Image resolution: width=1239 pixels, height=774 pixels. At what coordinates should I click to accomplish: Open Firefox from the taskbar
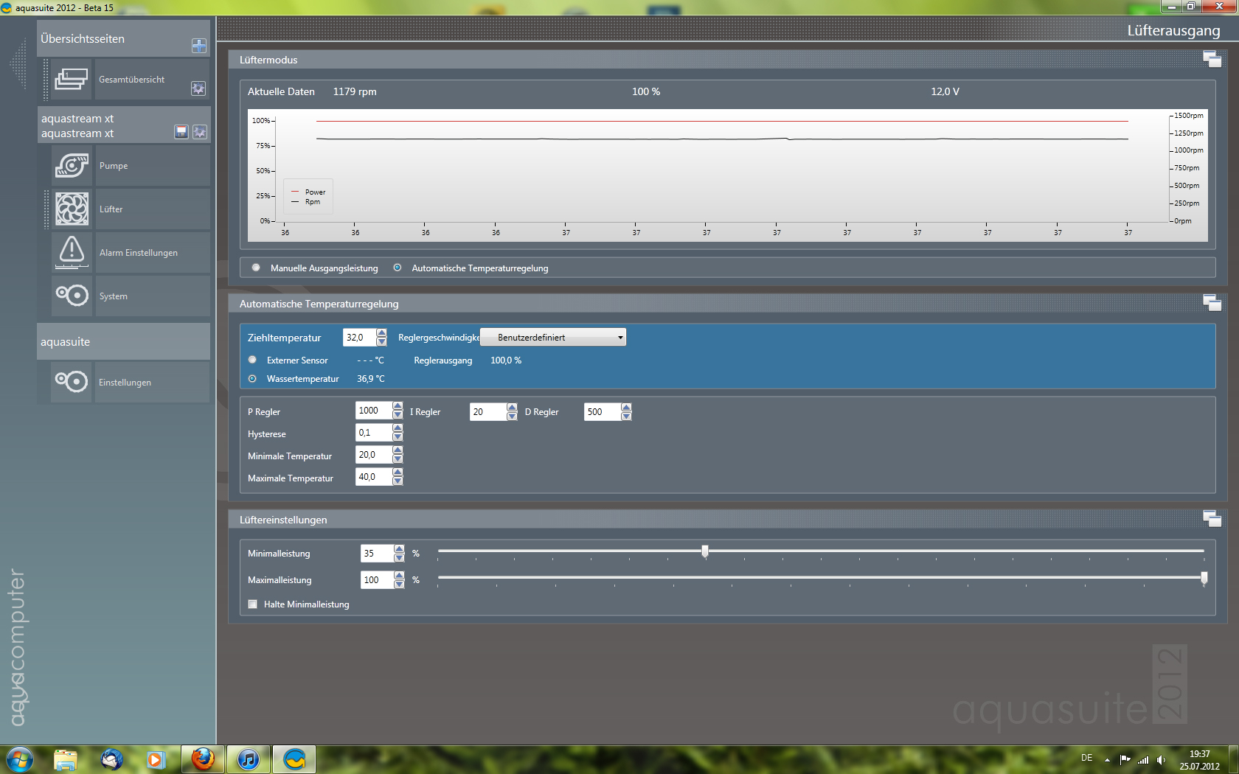203,759
